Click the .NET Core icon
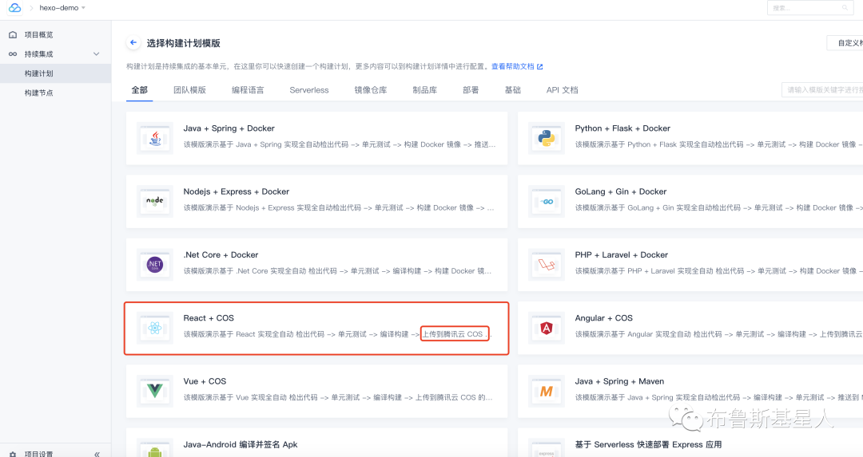 click(x=155, y=265)
